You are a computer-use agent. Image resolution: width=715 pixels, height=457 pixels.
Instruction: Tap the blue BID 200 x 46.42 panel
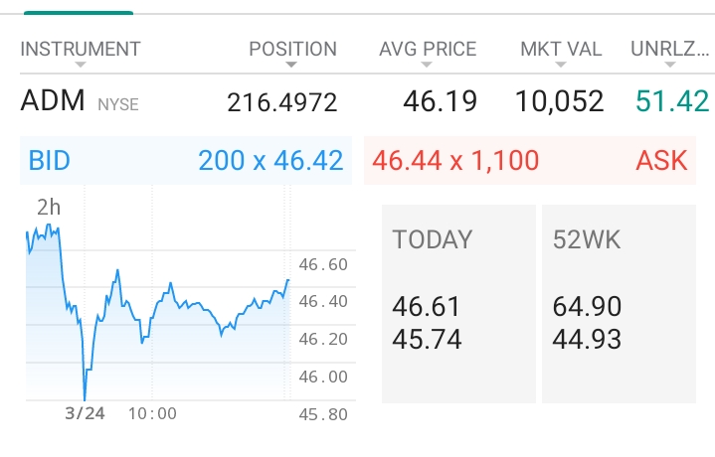pos(186,160)
